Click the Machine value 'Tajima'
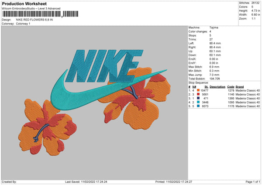 [214, 27]
